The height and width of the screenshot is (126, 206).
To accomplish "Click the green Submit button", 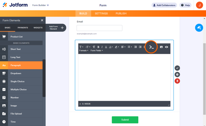I will click(125, 120).
